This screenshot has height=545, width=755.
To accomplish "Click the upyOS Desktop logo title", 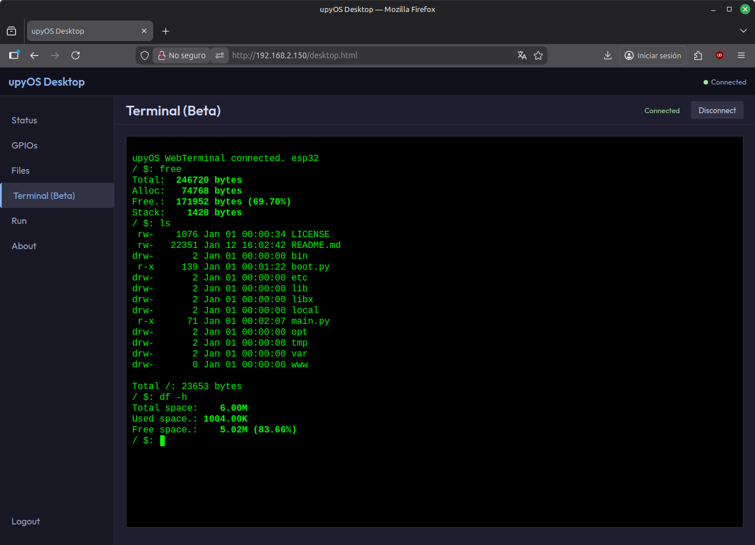I will [46, 82].
